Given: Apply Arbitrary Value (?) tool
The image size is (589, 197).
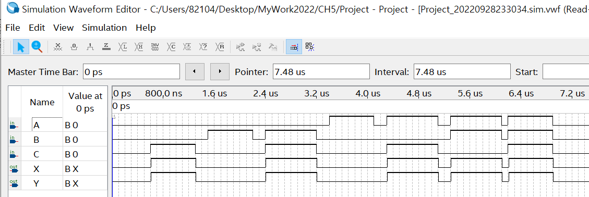Looking at the screenshot, I should point(203,47).
